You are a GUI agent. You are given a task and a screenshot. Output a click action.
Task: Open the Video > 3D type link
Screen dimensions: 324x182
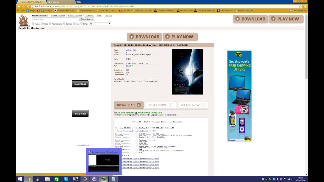coord(131,50)
